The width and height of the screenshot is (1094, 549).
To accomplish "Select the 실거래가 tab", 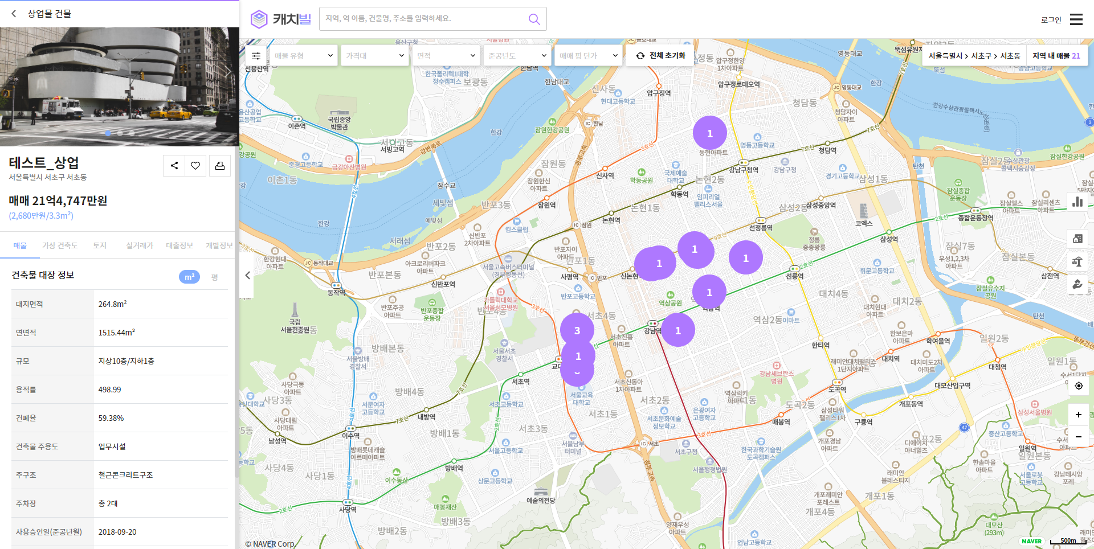I will [x=140, y=245].
